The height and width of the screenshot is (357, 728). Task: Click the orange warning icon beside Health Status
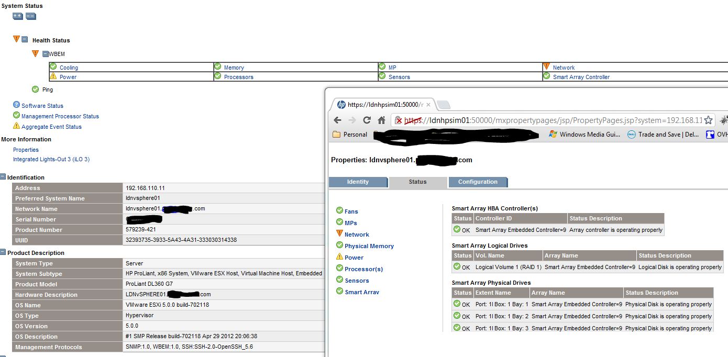[x=16, y=39]
